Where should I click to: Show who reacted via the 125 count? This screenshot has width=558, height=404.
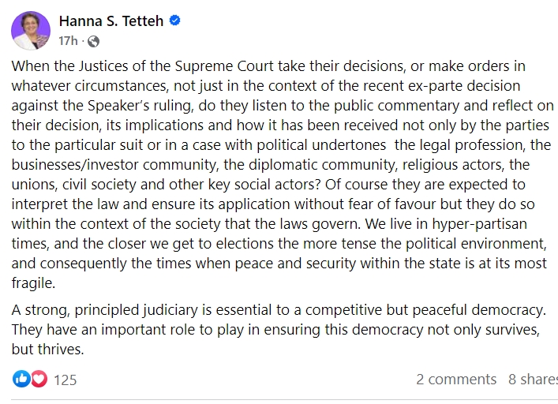66,380
